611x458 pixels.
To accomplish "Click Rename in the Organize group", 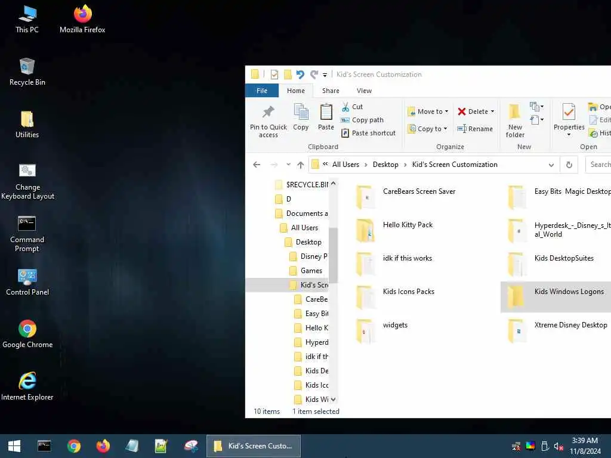I will coord(475,129).
